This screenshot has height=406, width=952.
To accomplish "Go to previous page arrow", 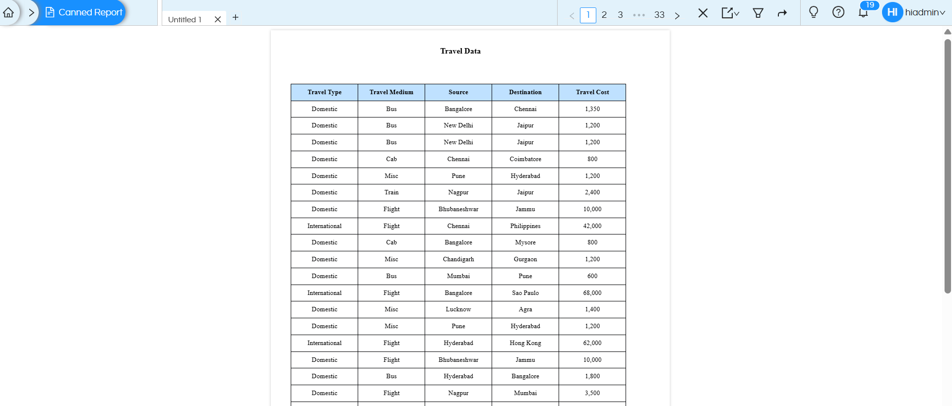I will click(x=571, y=15).
